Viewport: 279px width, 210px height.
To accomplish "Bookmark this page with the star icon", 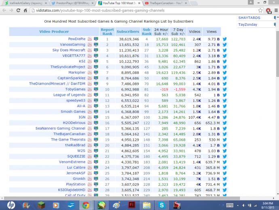I will pos(260,10).
